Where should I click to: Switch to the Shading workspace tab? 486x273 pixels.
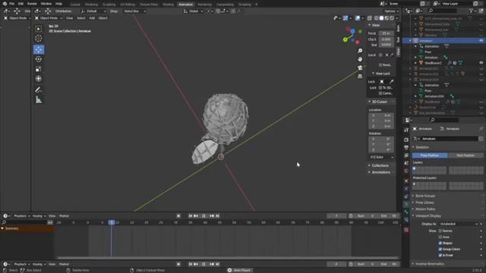tap(168, 5)
